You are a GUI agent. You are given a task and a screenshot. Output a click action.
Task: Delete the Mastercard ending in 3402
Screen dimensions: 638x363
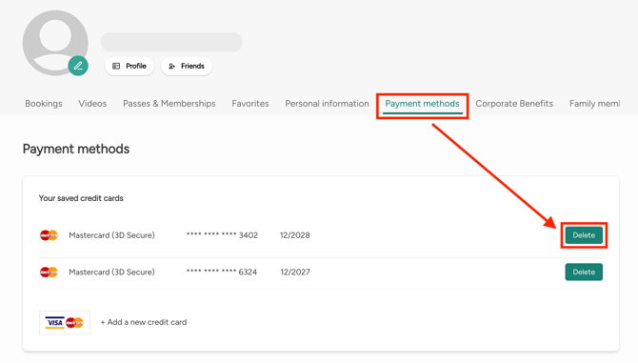coord(584,235)
